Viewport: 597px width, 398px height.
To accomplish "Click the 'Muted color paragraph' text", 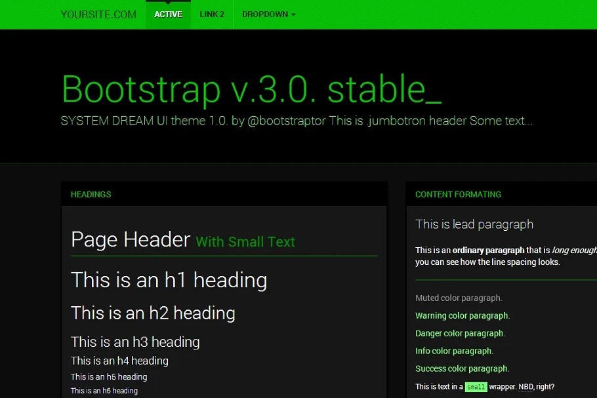I will coord(459,298).
